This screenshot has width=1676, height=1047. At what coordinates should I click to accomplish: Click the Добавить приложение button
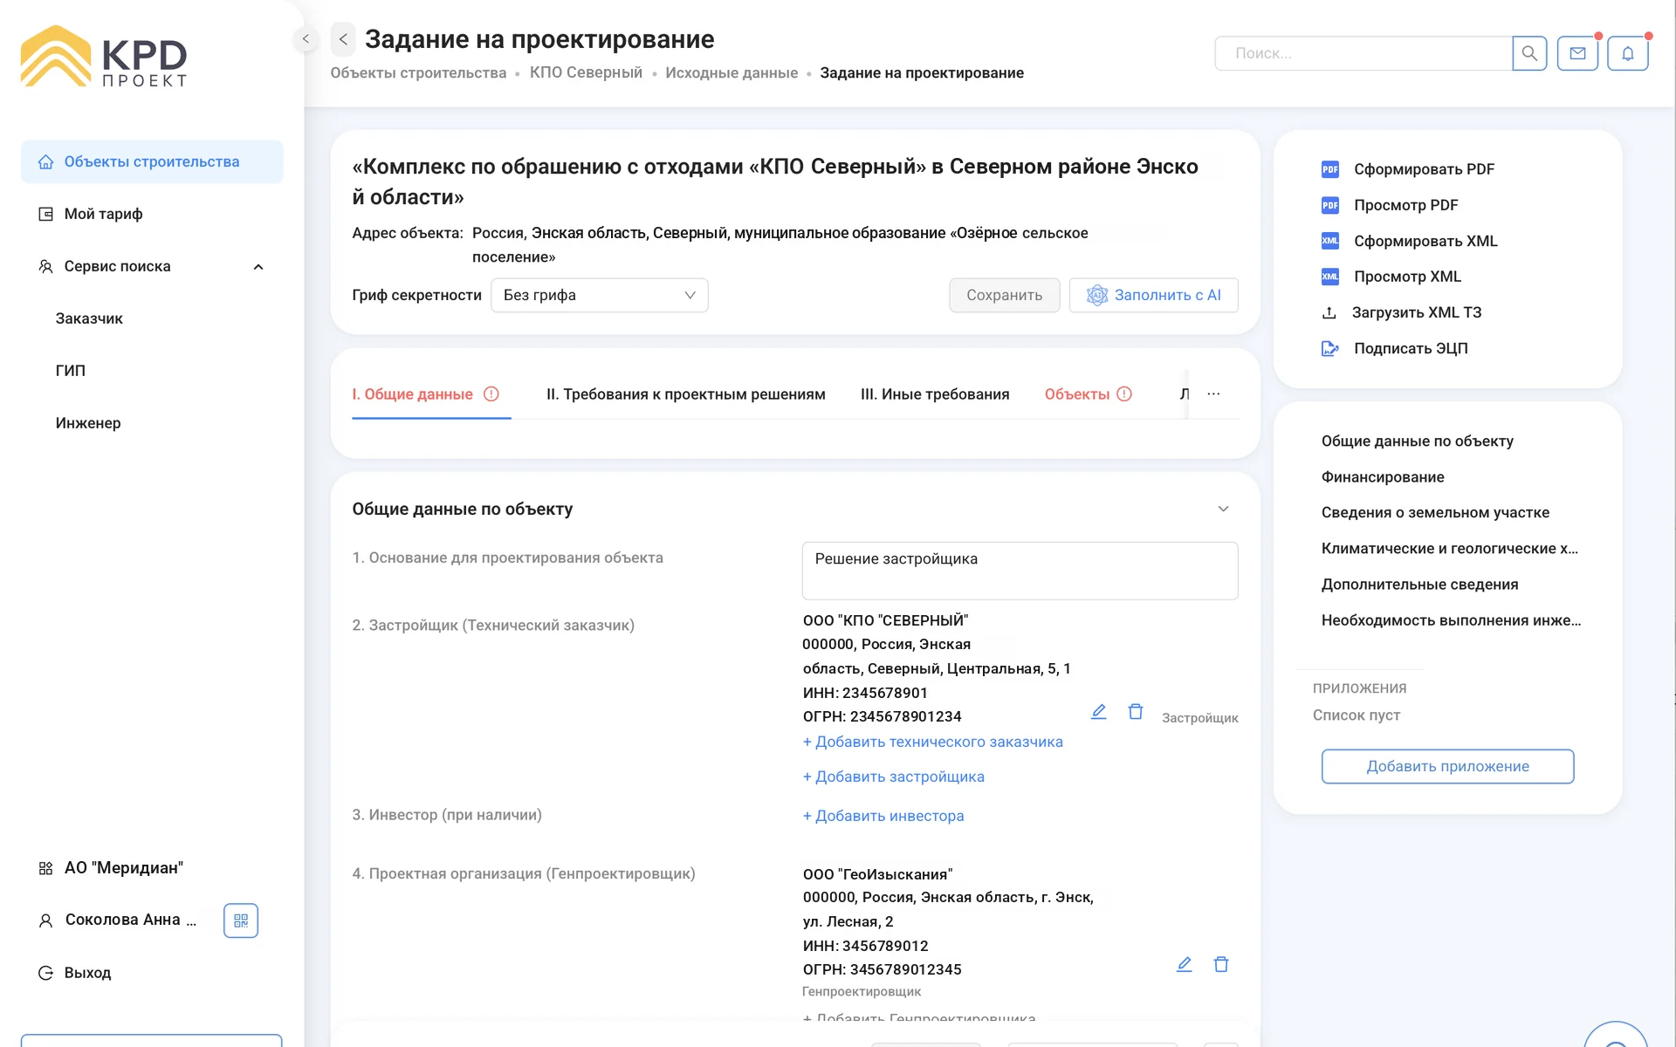(x=1447, y=766)
